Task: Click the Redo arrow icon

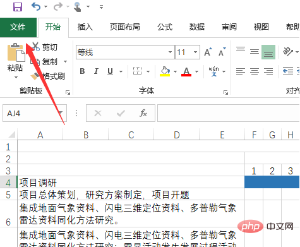Action: click(57, 7)
